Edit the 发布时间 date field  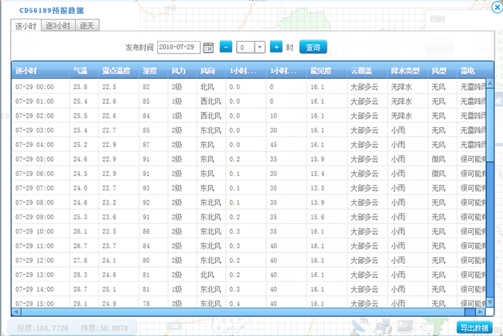(x=179, y=47)
